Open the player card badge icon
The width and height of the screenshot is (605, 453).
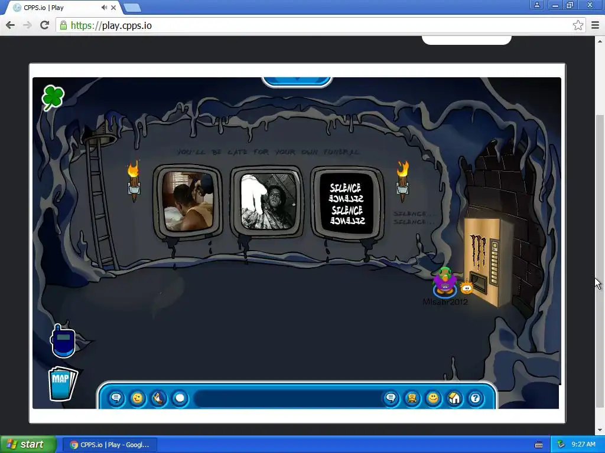pyautogui.click(x=412, y=398)
